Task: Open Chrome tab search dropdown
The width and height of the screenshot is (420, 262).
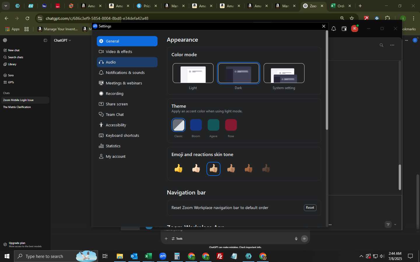Action: [6, 6]
